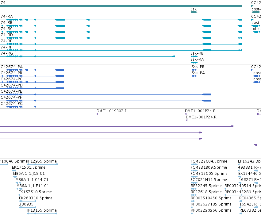This screenshot has height=215, width=261.
Task: Open the EK167610.5prime EST label
Action: point(35,192)
